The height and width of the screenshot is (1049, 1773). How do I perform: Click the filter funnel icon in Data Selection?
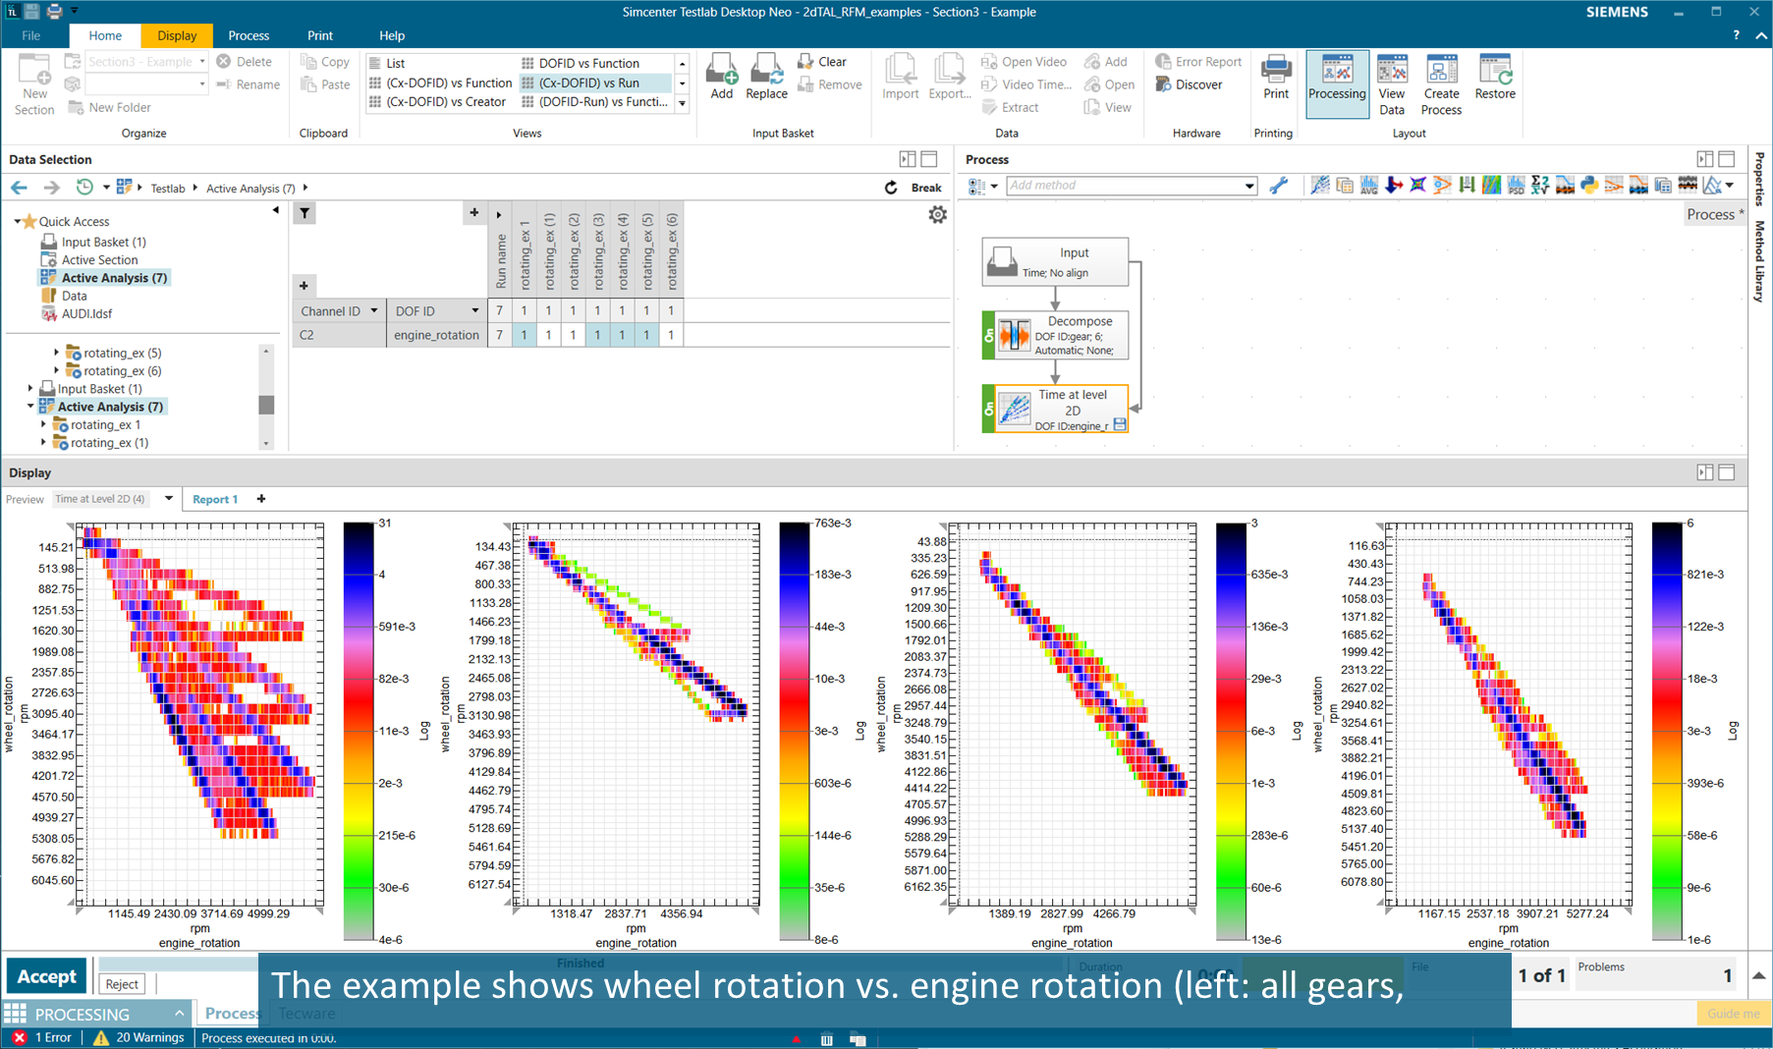point(305,212)
